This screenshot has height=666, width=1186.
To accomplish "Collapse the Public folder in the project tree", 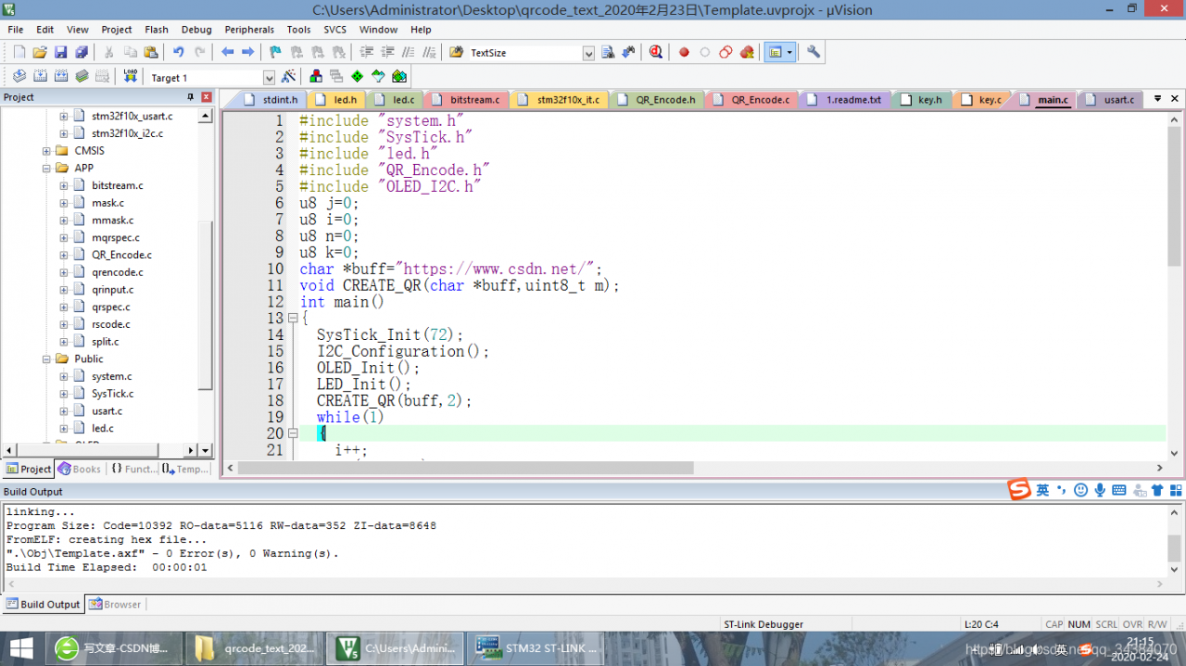I will pyautogui.click(x=46, y=359).
